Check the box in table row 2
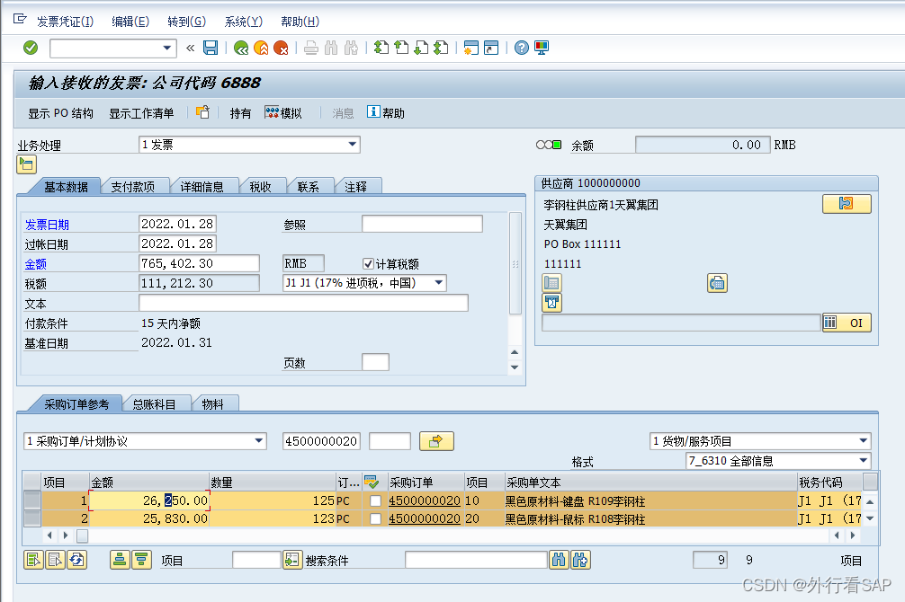 [x=376, y=519]
